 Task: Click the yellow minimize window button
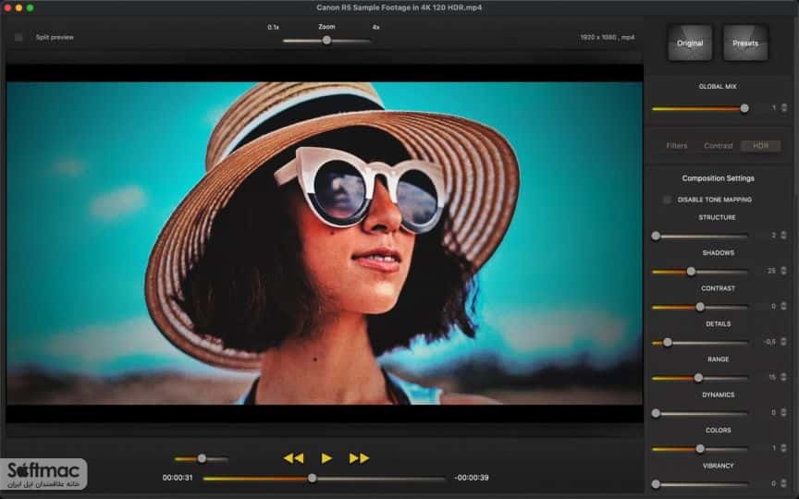(18, 7)
